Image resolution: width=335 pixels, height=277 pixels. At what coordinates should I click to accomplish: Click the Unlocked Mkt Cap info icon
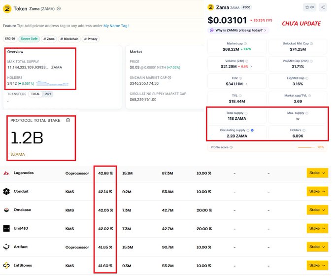click(x=311, y=43)
